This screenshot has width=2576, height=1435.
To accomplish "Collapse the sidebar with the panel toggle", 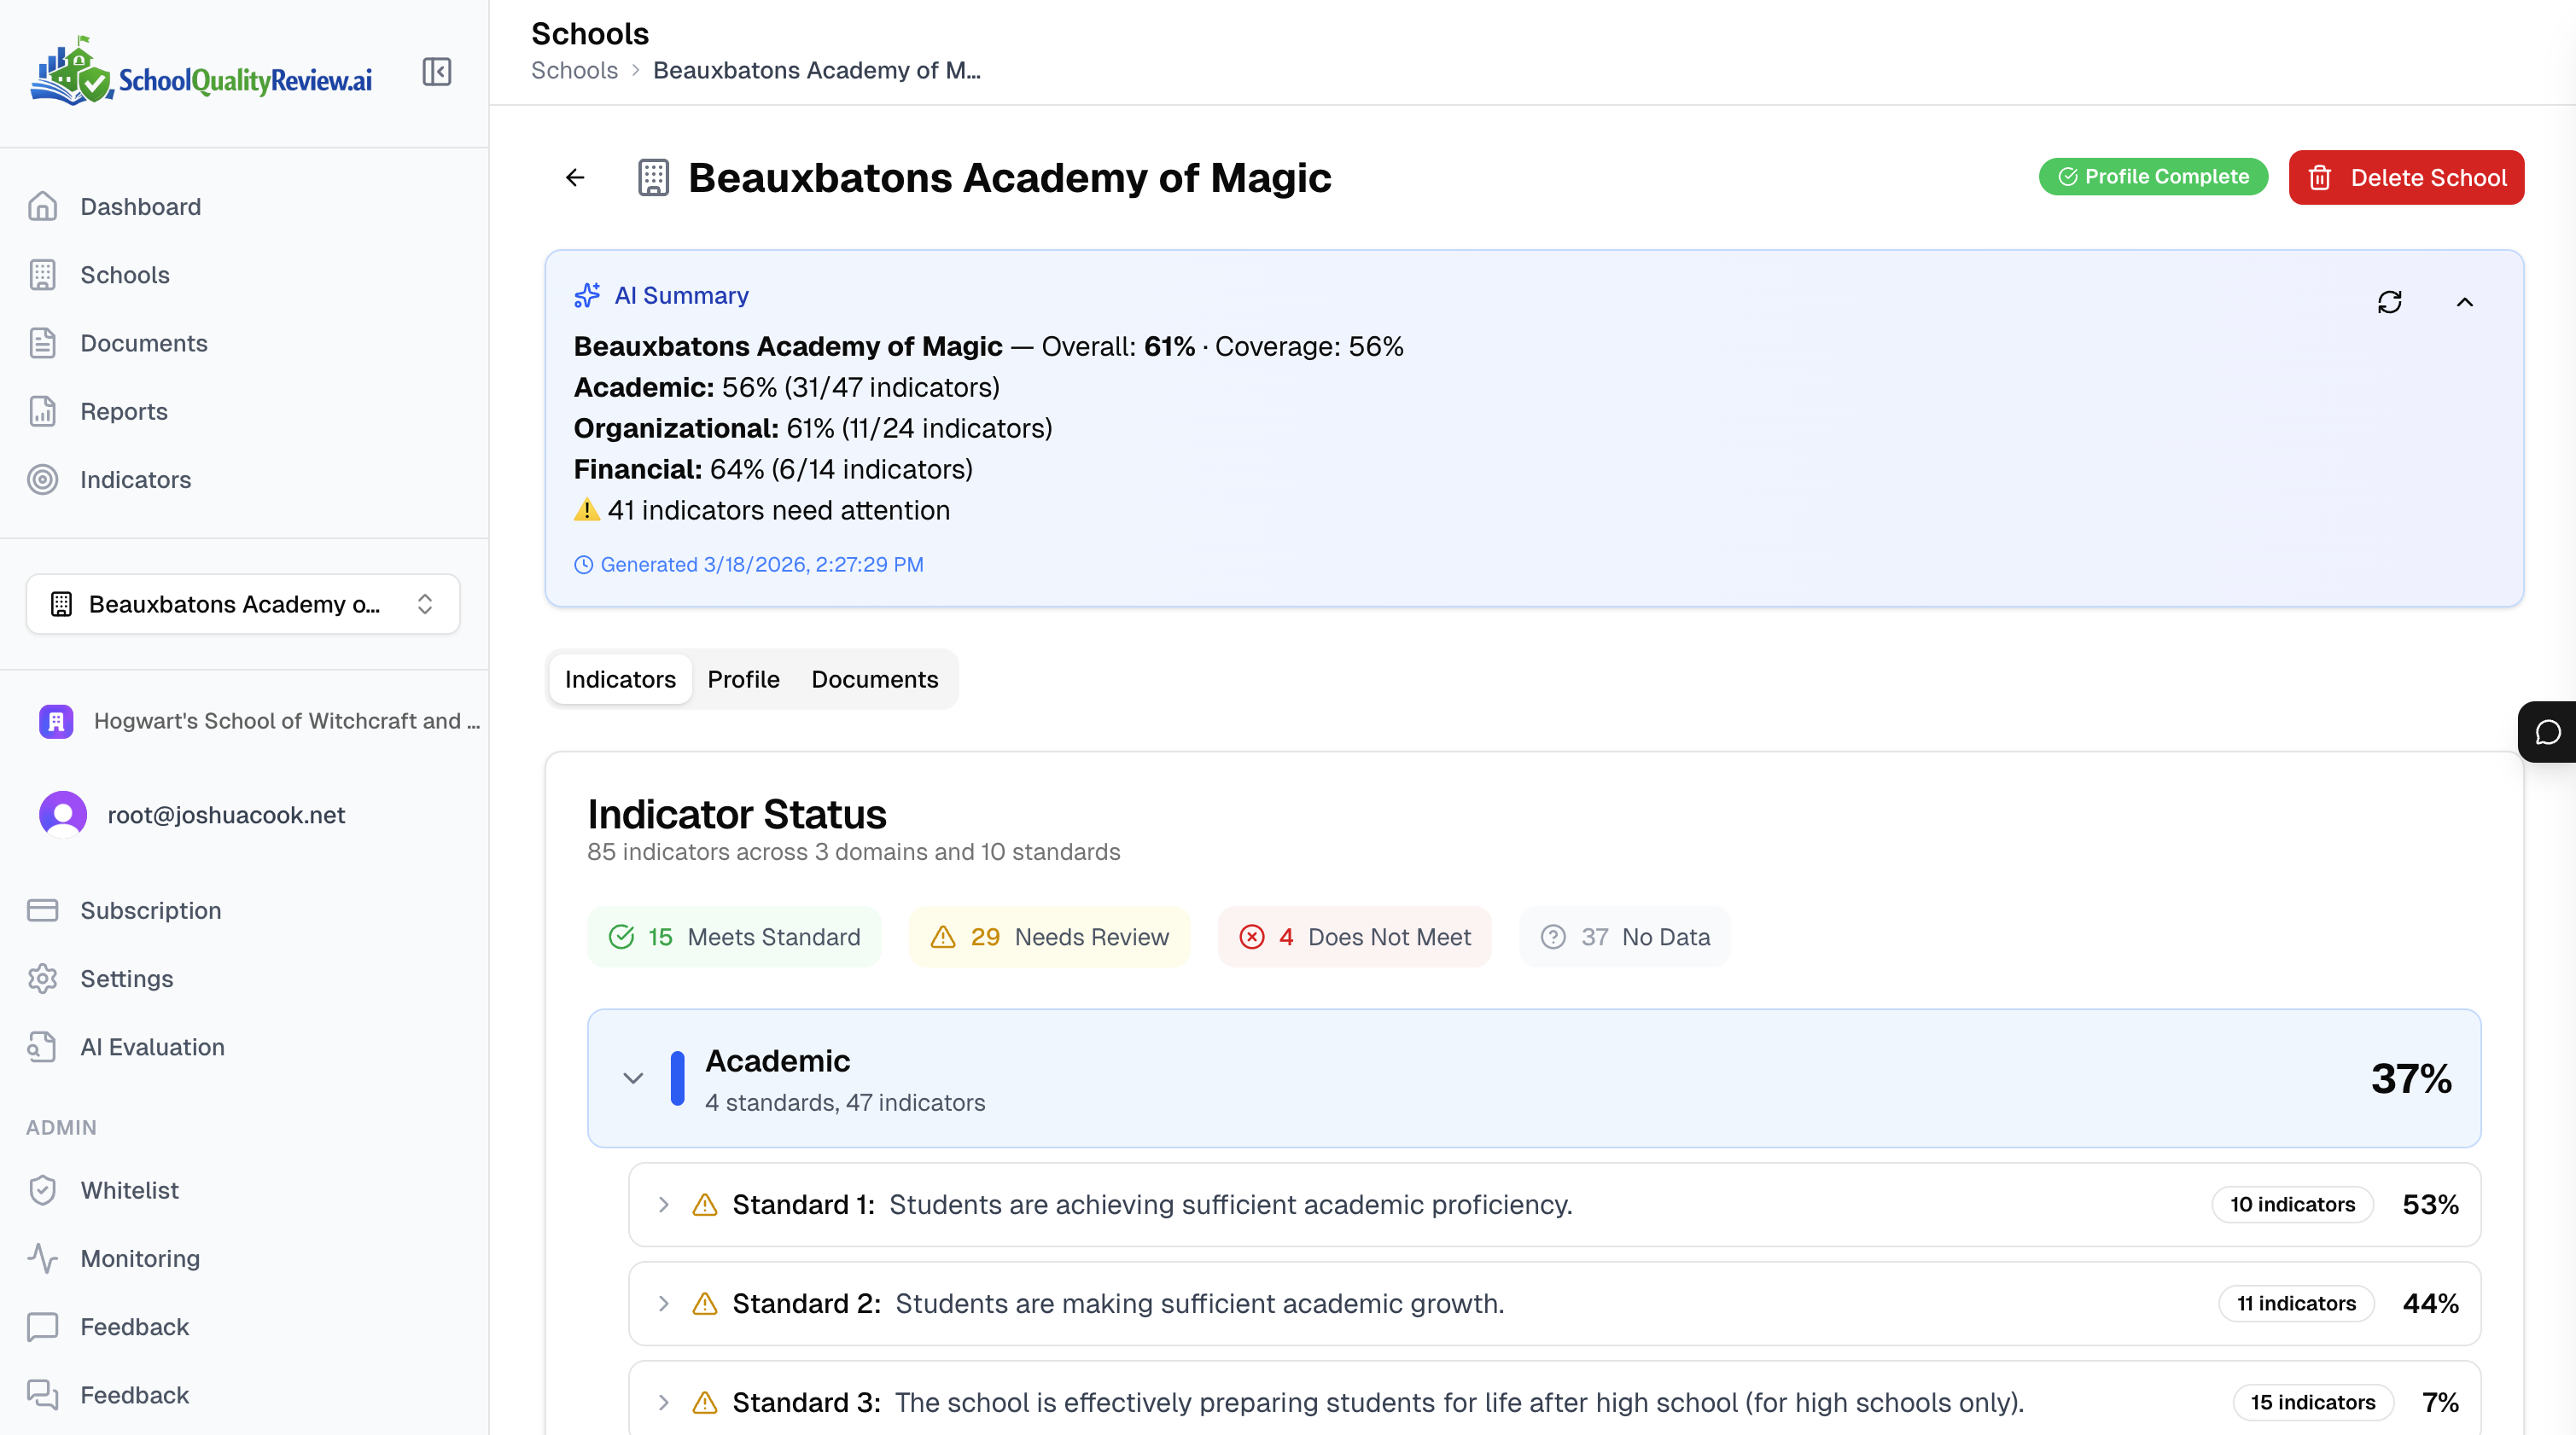I will [x=437, y=71].
